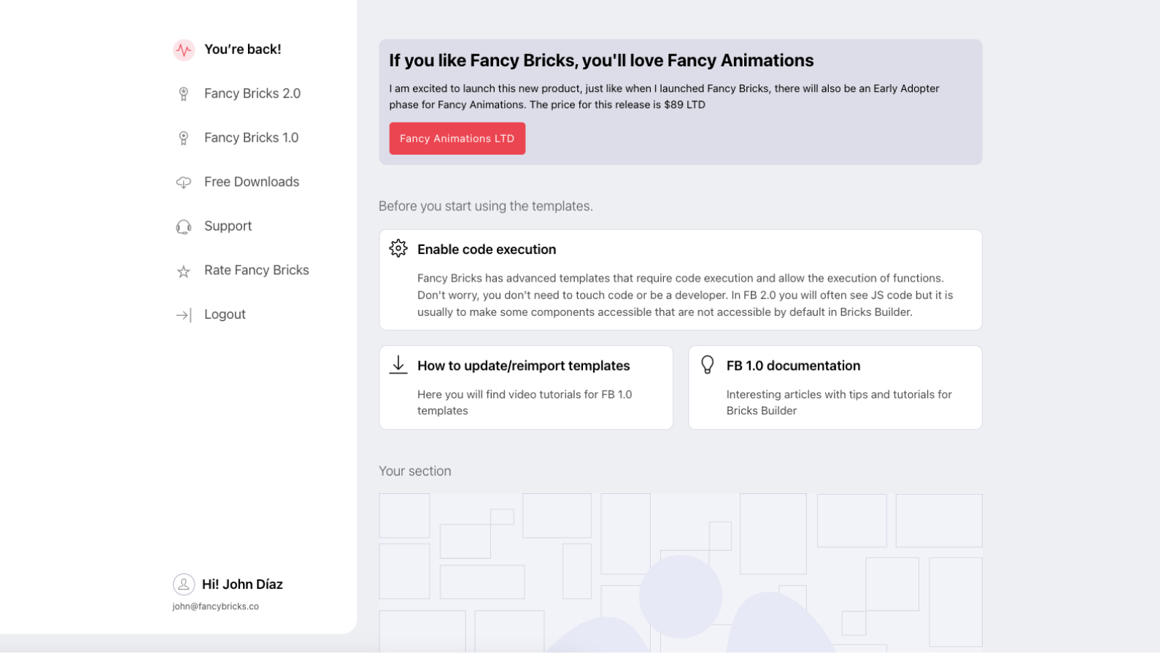Click the john@fancybricks.co email text
The width and height of the screenshot is (1160, 653).
(216, 606)
